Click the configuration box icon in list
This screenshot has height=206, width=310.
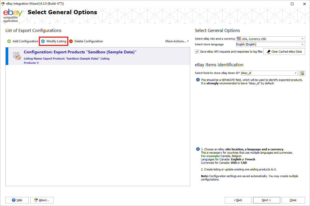click(17, 56)
